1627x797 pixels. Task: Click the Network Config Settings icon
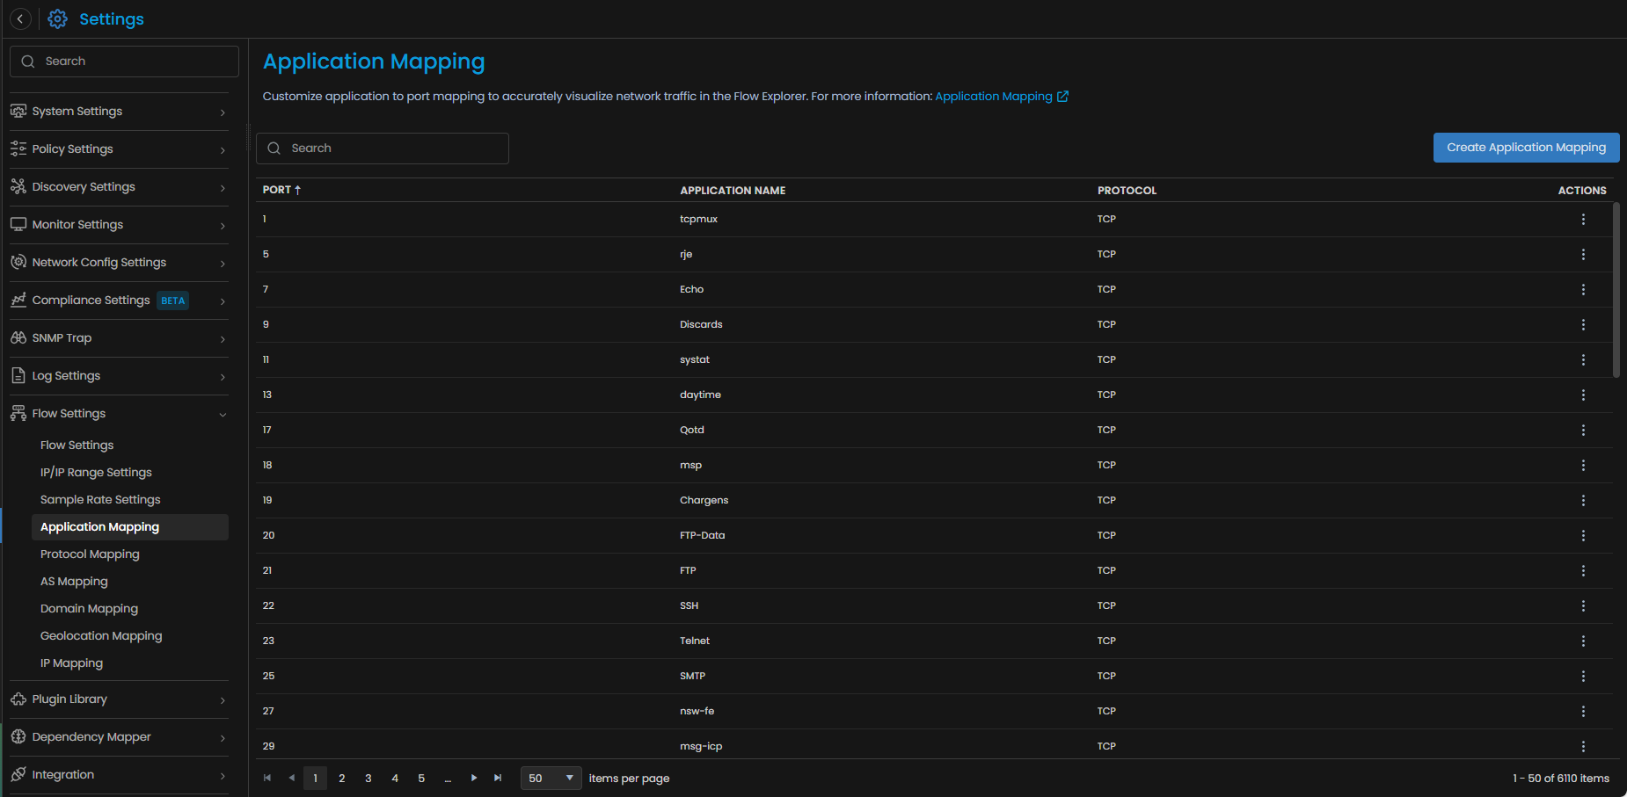[18, 262]
